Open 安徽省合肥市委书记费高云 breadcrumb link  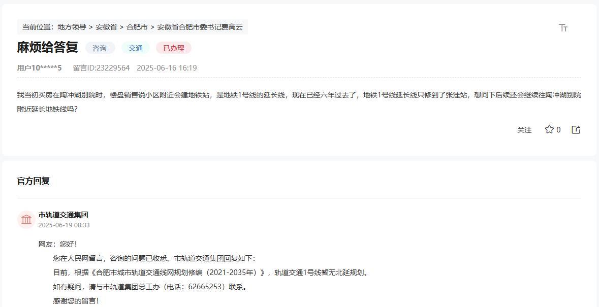[x=200, y=27]
